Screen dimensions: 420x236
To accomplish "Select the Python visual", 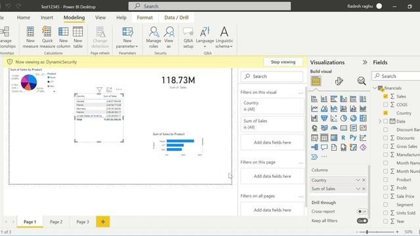I will 353,138.
